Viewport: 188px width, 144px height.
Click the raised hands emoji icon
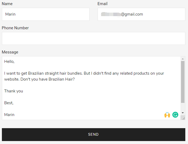coord(167,115)
